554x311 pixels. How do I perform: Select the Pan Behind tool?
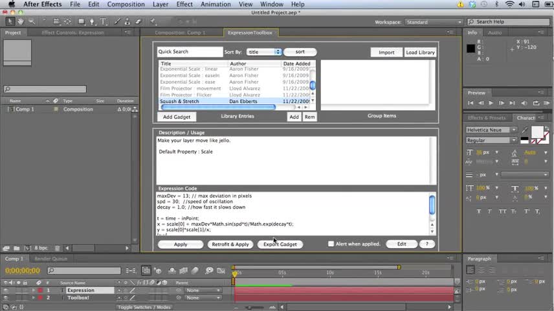tap(67, 21)
